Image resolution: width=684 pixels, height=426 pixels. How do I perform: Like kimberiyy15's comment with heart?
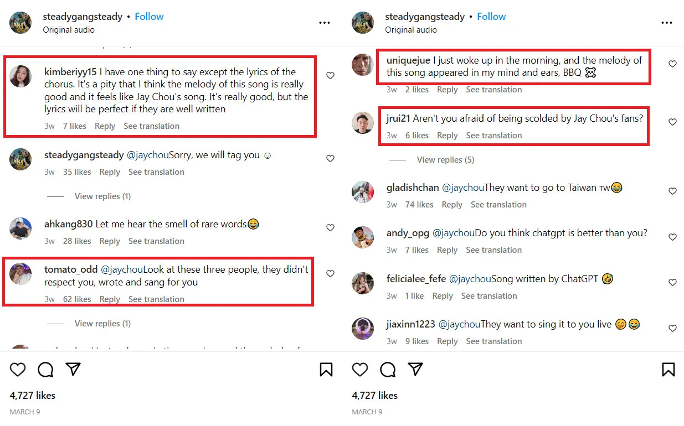[x=330, y=76]
